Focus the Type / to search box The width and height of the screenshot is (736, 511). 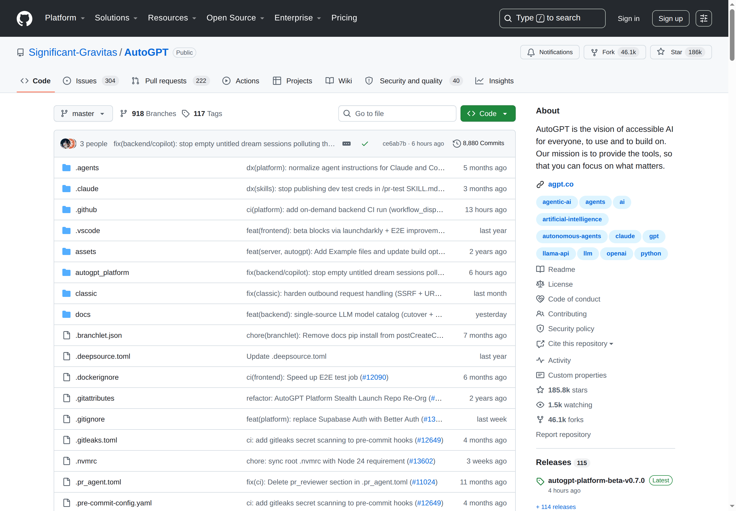552,18
